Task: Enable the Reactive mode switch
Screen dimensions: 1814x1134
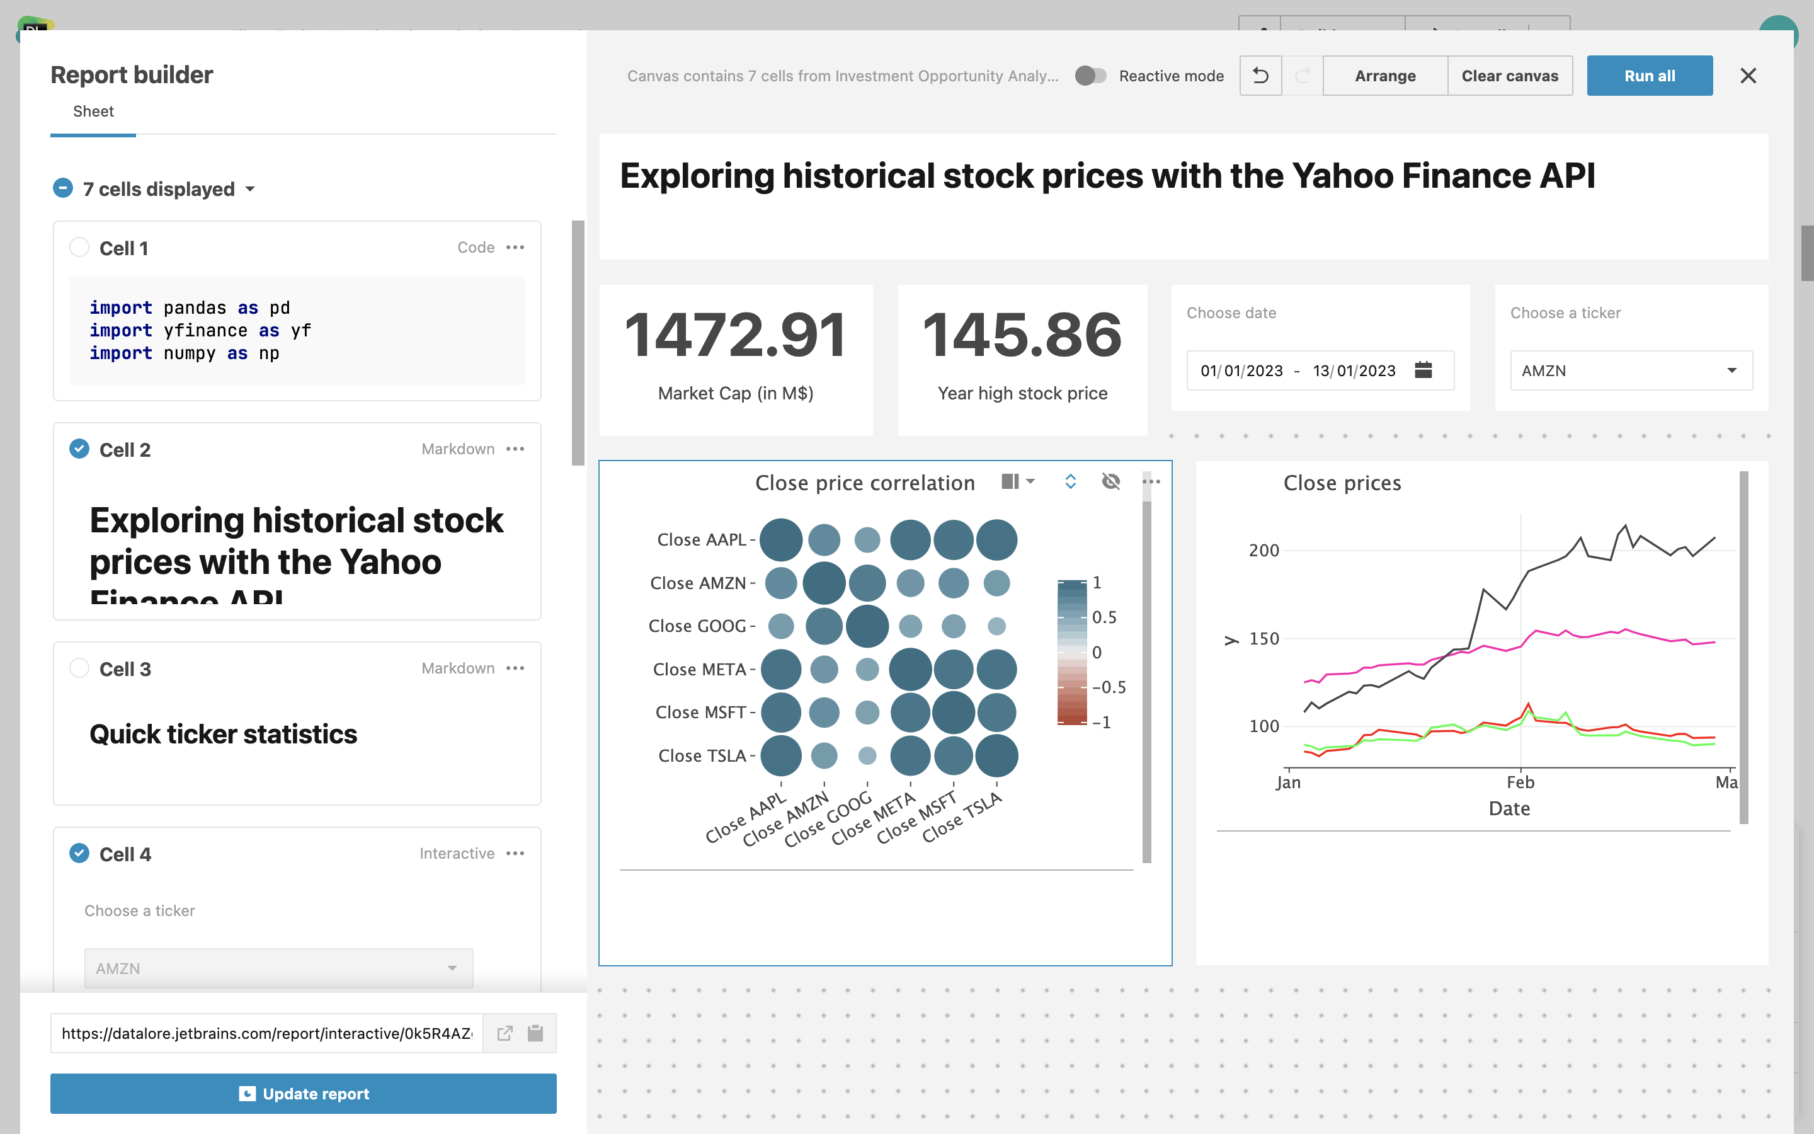Action: [x=1090, y=76]
